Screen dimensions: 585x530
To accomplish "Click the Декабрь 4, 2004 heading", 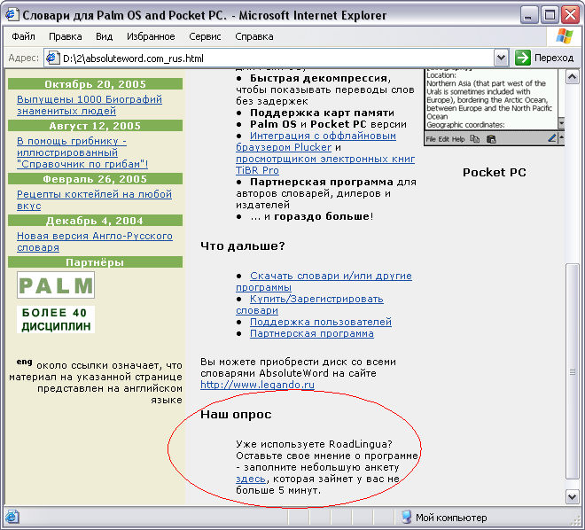I will click(x=95, y=221).
